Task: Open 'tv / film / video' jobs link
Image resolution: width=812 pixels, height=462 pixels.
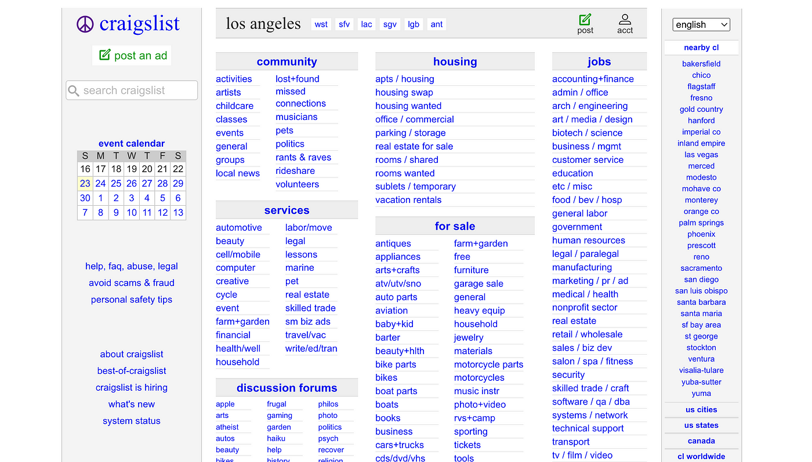Action: 582,456
